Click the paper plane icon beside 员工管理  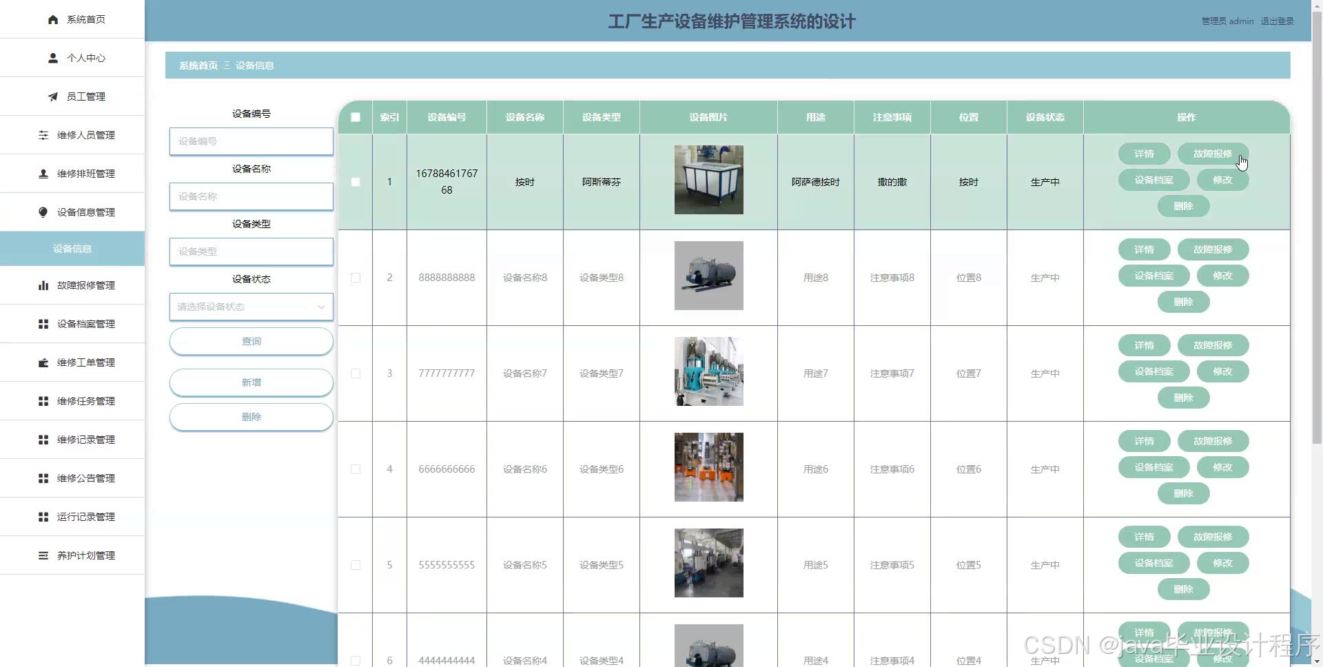click(x=53, y=96)
